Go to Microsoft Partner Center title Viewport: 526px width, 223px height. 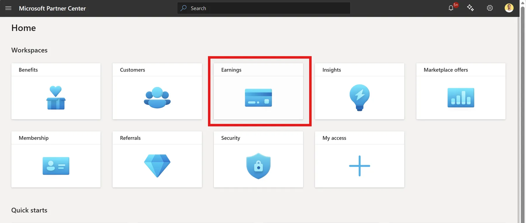(52, 8)
